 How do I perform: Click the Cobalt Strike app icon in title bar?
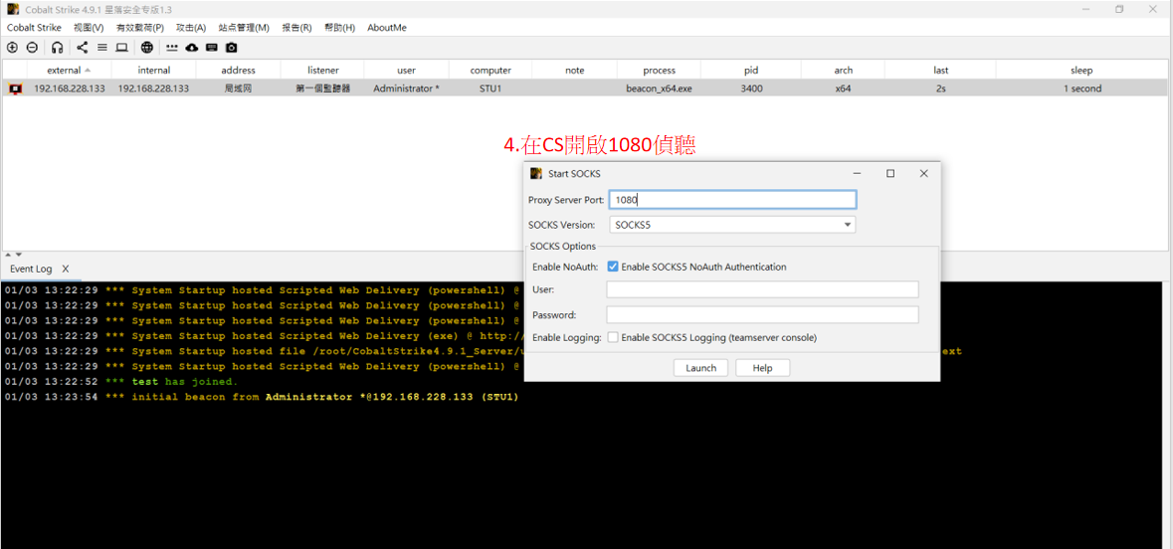13,9
